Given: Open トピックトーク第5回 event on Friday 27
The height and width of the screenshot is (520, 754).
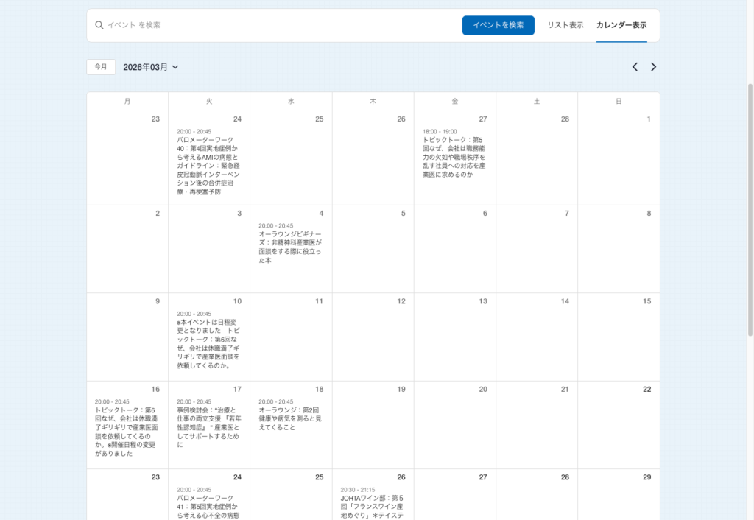Looking at the screenshot, I should pos(454,157).
